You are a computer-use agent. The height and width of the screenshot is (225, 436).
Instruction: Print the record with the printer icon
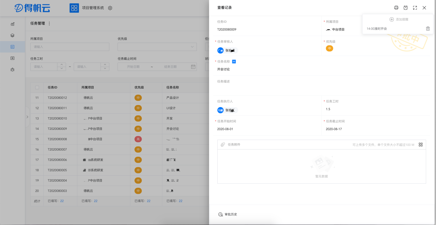click(x=396, y=8)
